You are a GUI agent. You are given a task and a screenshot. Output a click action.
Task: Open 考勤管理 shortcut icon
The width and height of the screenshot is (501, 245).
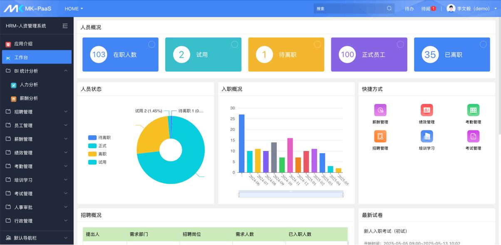pyautogui.click(x=473, y=110)
